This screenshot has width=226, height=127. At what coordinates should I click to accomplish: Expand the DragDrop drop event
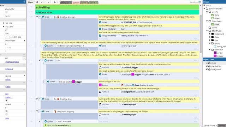(x=37, y=99)
